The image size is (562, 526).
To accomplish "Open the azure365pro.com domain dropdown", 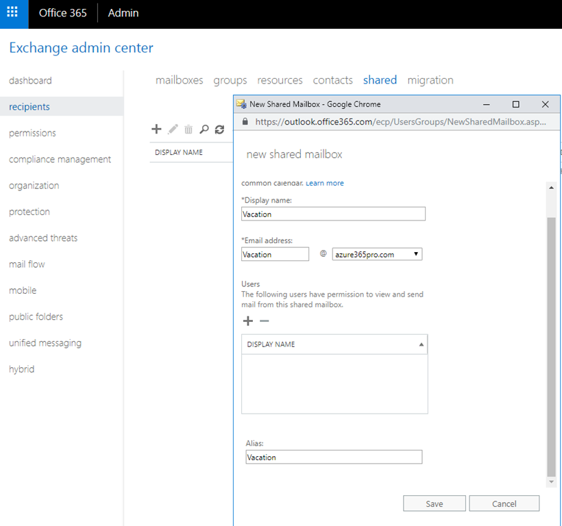I will 377,254.
